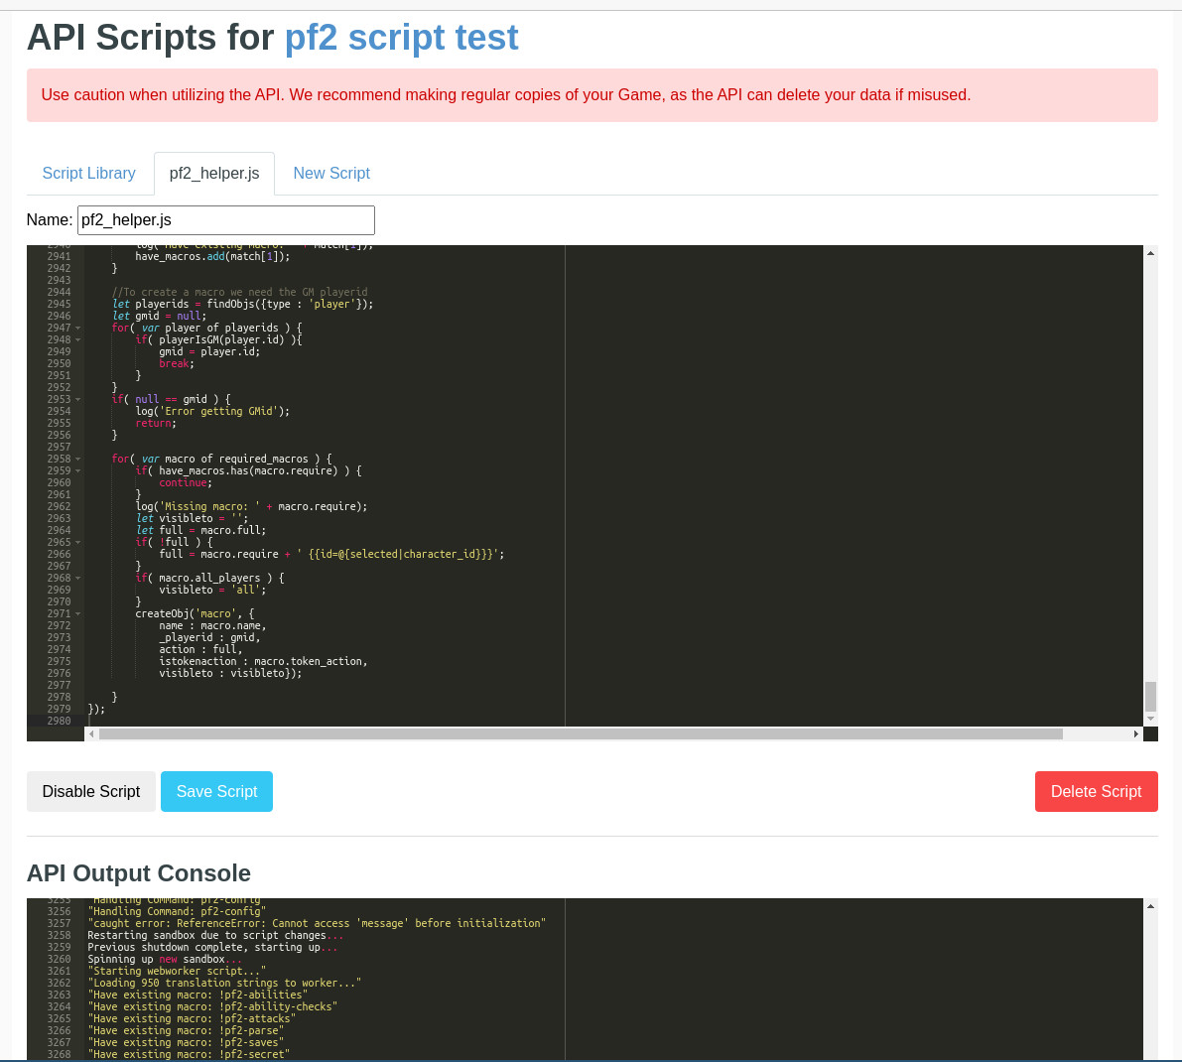Click the 'let gmid = null;' line
1182x1062 pixels.
coord(159,316)
